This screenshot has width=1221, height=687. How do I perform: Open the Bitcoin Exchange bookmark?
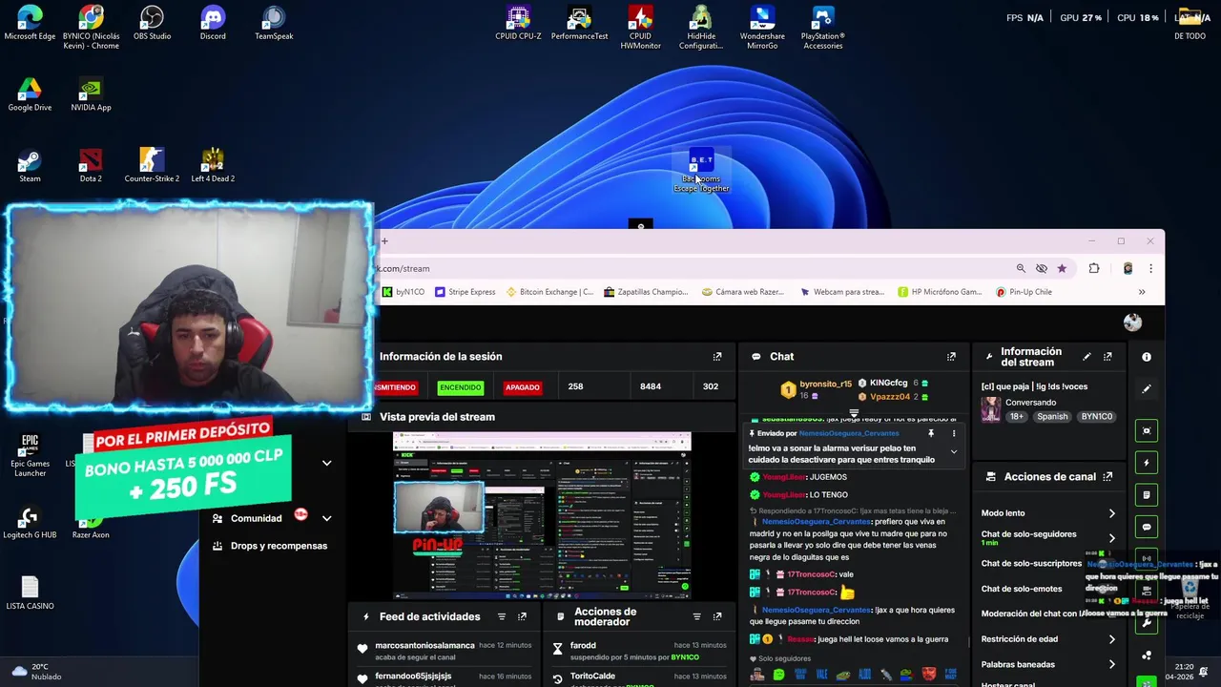(x=549, y=292)
